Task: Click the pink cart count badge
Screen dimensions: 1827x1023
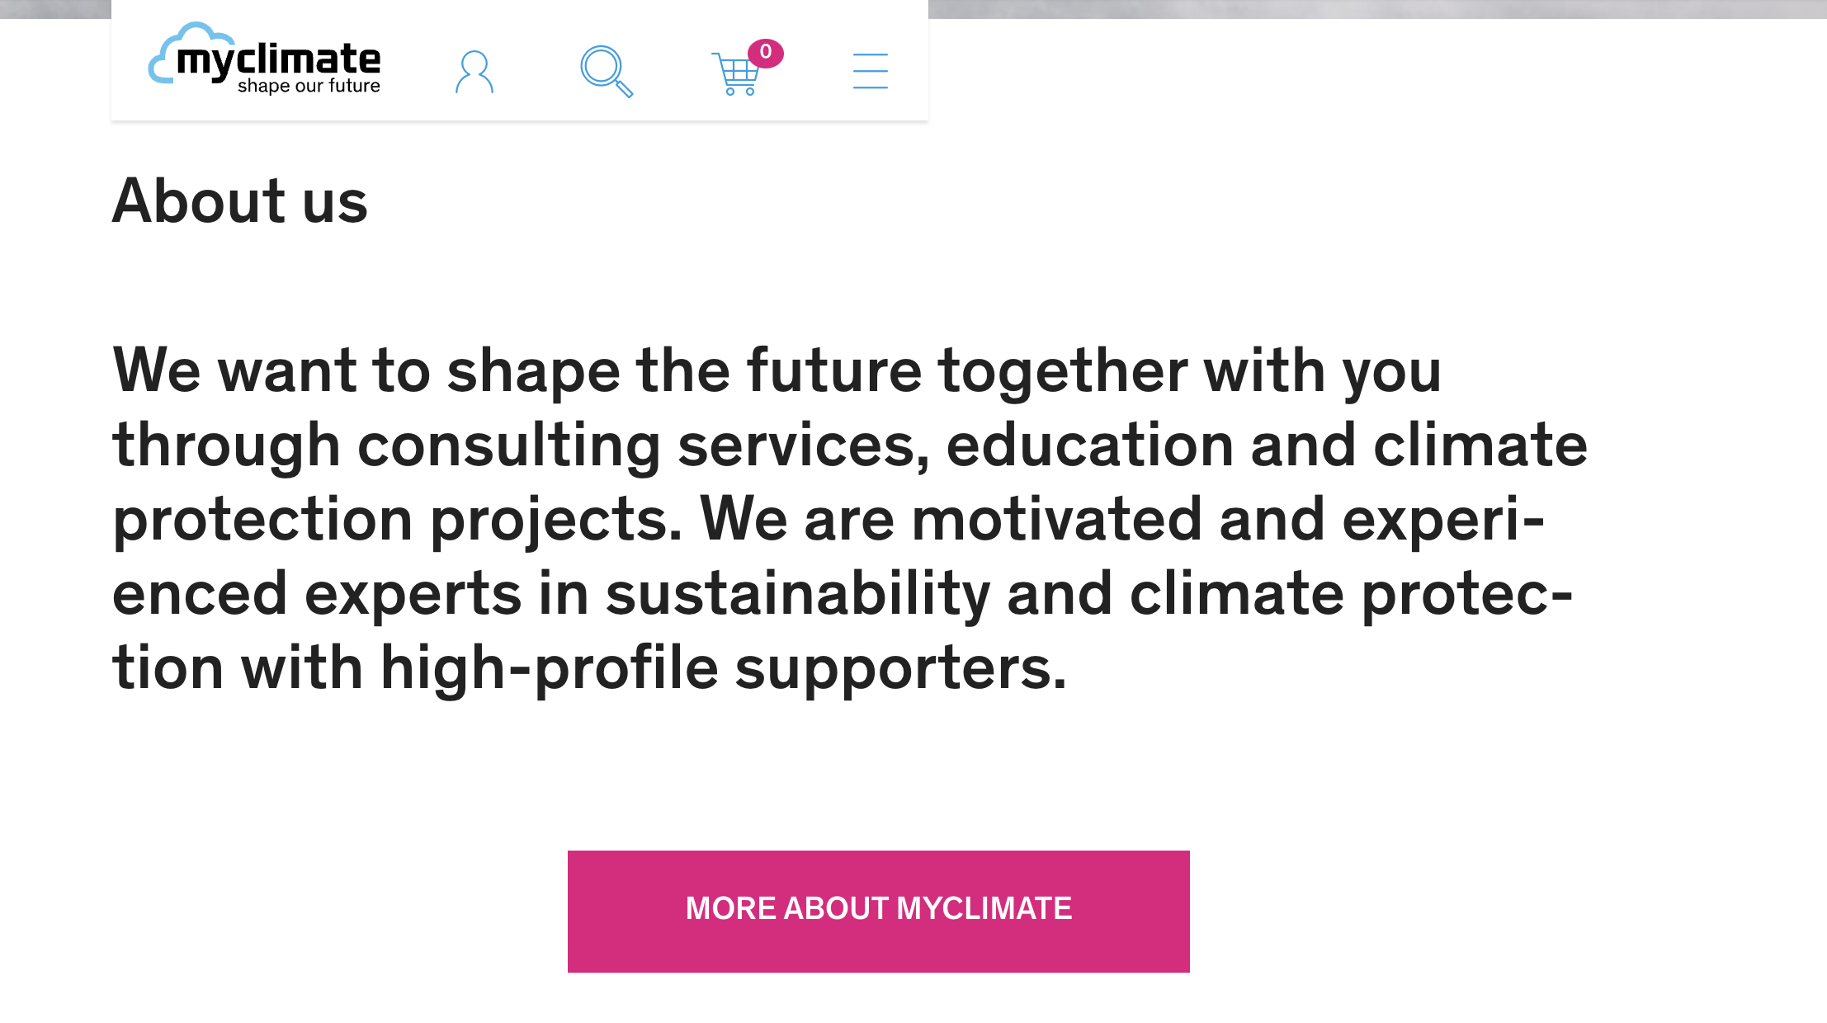Action: coord(766,53)
